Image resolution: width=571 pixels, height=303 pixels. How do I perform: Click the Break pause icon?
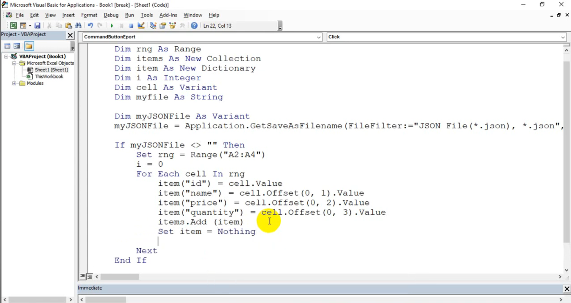[122, 26]
